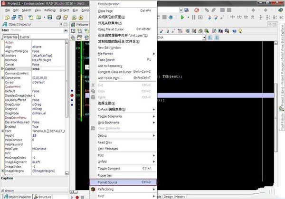This screenshot has width=285, height=199.
Task: Open the Run button dropdown arrow
Action: pos(188,18)
